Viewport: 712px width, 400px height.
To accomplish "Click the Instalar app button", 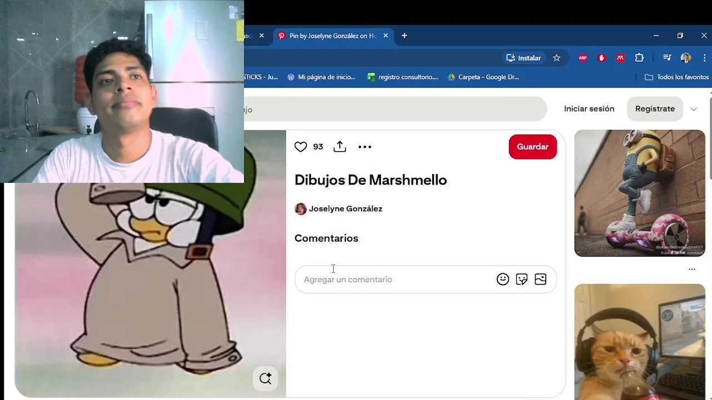I will point(523,58).
